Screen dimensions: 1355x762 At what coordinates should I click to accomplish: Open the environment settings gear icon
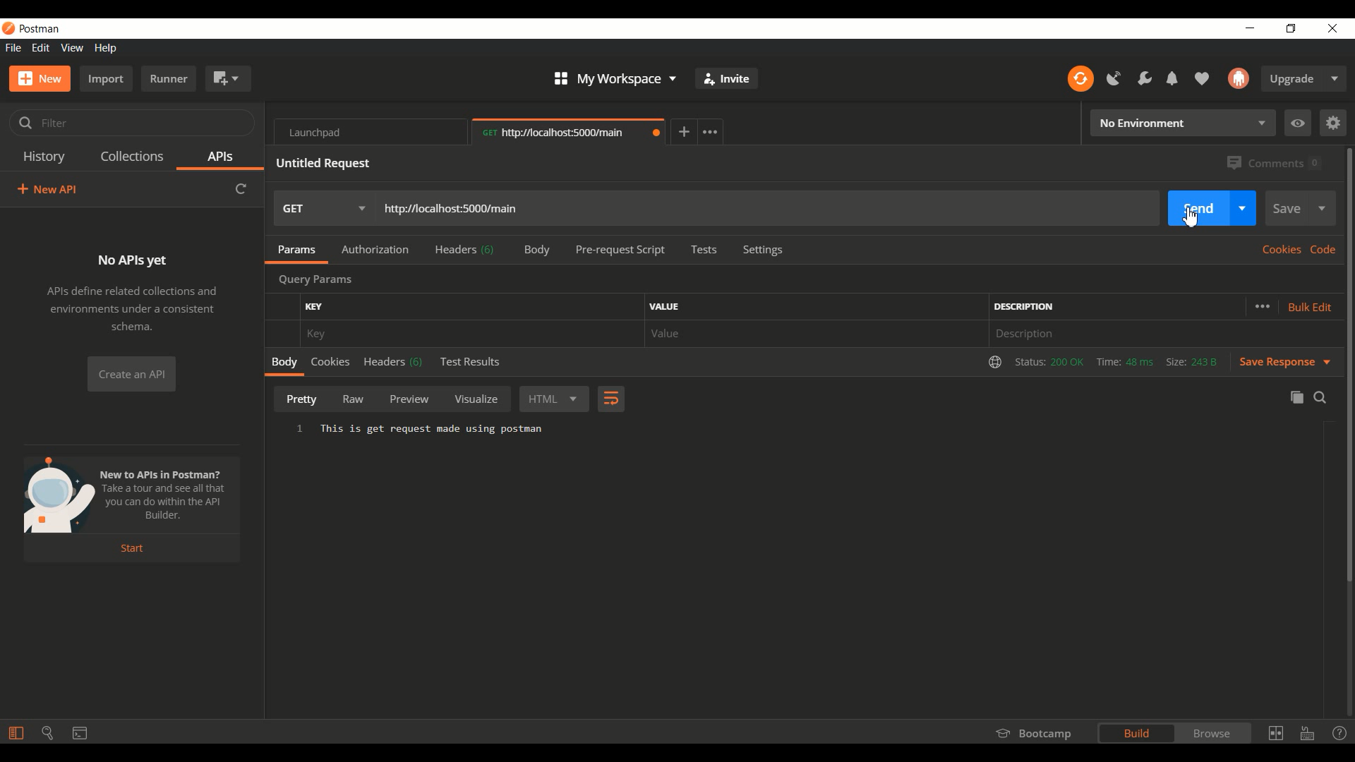[1334, 123]
